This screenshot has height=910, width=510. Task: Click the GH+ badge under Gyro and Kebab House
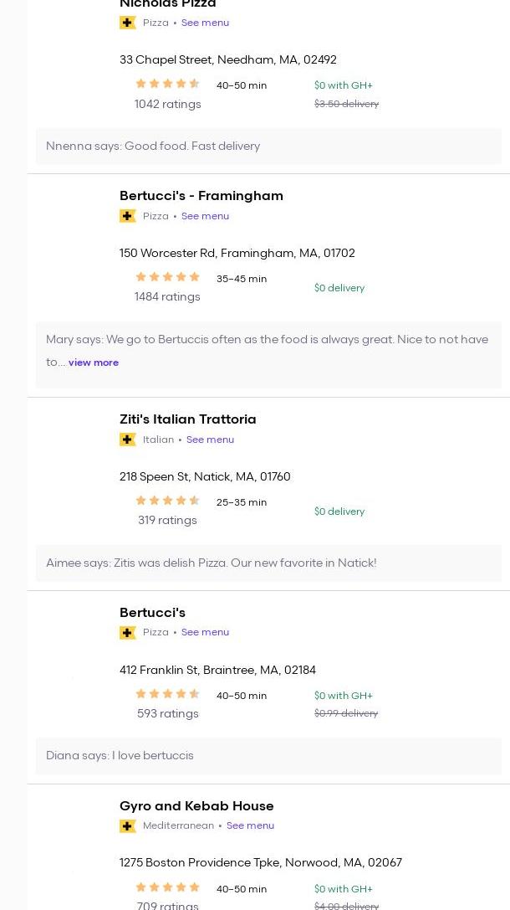128,826
